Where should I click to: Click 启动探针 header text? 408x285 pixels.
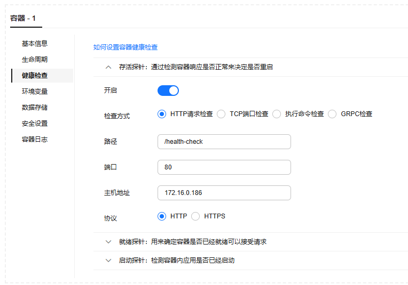click(x=177, y=260)
